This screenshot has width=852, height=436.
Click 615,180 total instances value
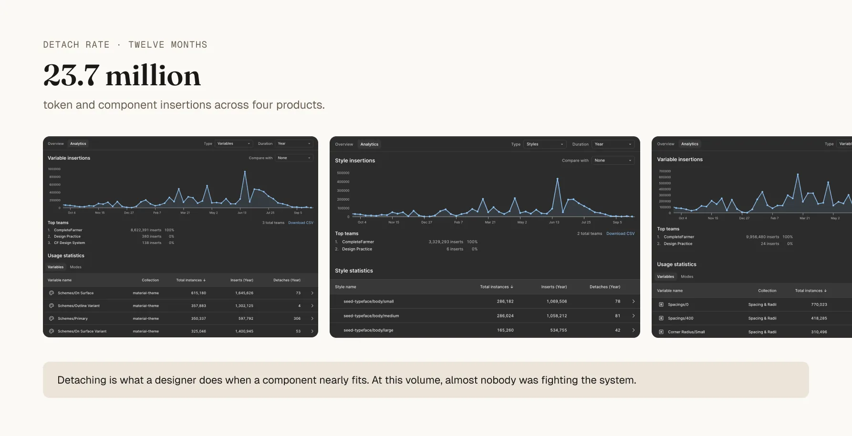198,293
